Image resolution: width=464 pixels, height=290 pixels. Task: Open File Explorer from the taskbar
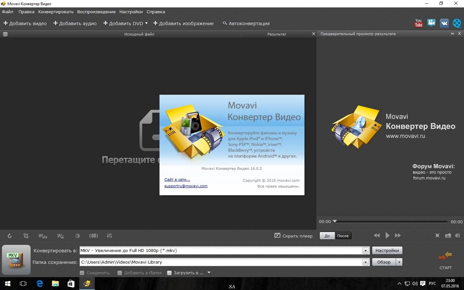click(x=55, y=284)
